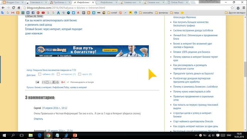
Task: Click 'Ответить' under Сергей's comment
Action: tap(38, 119)
